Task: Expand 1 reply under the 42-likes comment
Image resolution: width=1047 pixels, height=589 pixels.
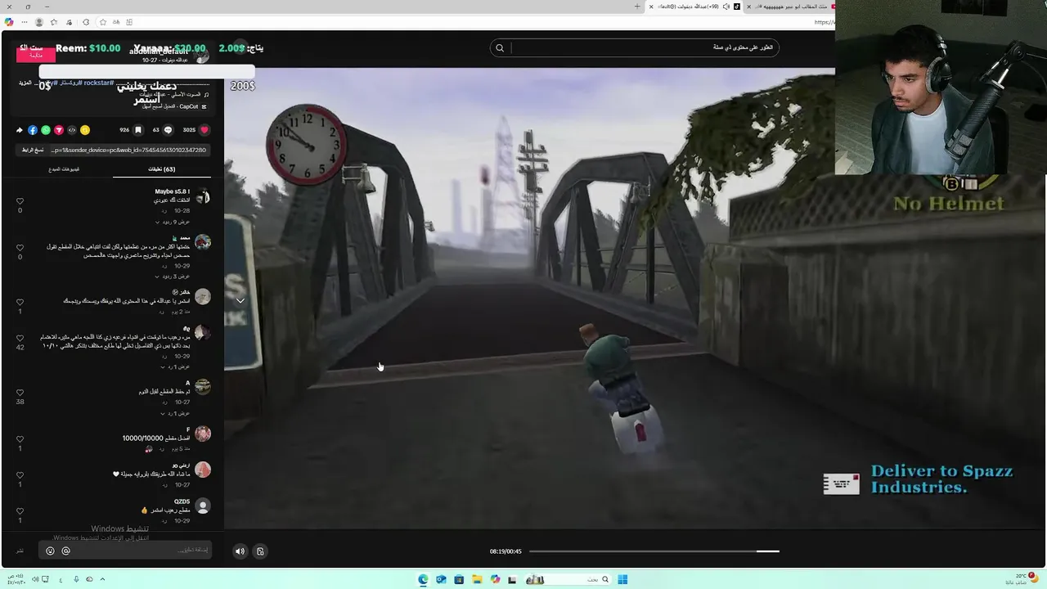Action: (174, 366)
